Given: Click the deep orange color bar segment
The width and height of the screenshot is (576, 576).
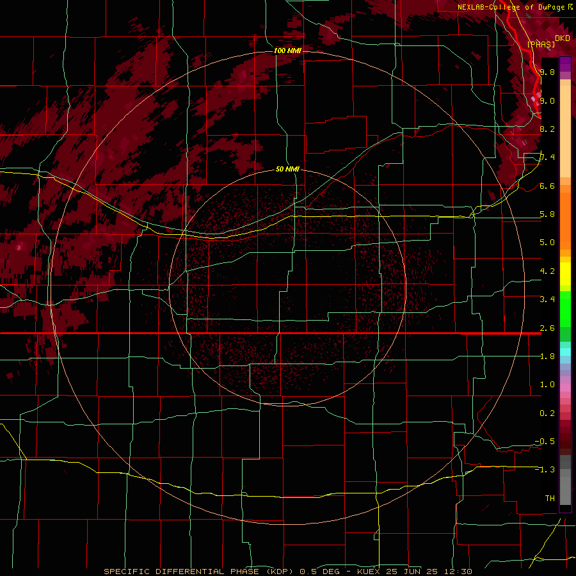Looking at the screenshot, I should tap(565, 220).
